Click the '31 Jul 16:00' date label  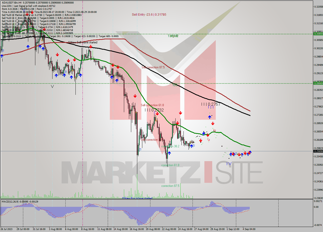click(39, 229)
